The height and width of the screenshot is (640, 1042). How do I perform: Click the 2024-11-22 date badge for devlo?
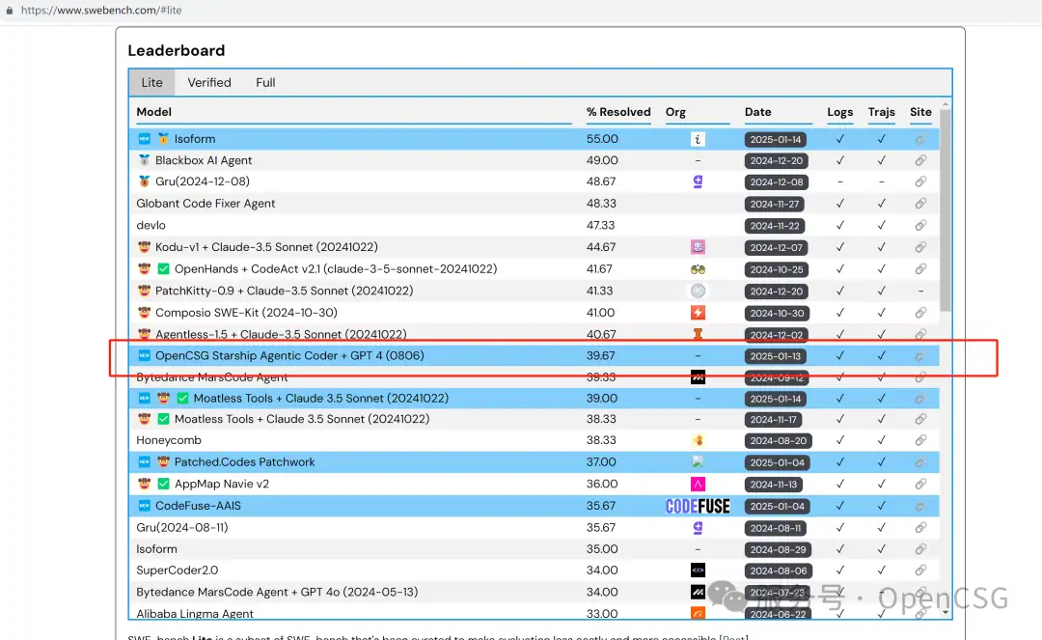(x=774, y=226)
